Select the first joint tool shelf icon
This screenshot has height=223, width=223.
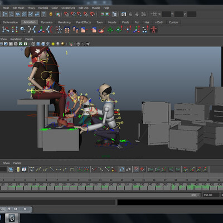[x=6, y=30]
